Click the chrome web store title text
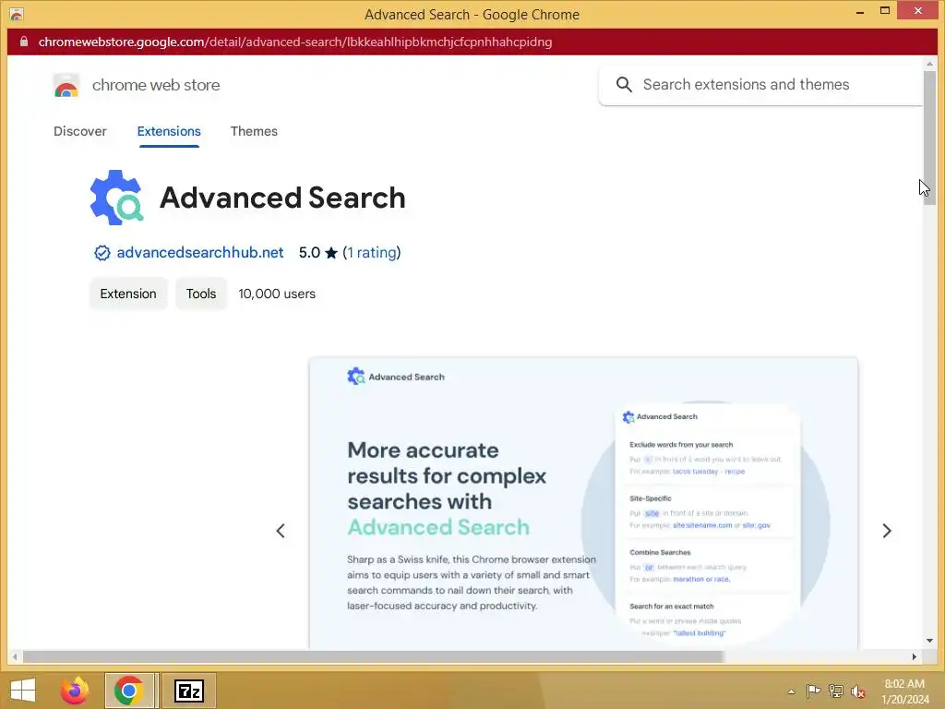The image size is (945, 709). [156, 85]
